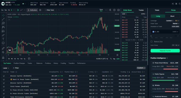Select the ruler measure tool
The height and width of the screenshot is (98, 181).
[x=3, y=48]
